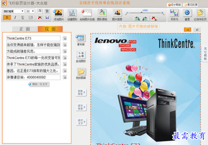Select A4 page size
208x145 pixels.
(187, 30)
